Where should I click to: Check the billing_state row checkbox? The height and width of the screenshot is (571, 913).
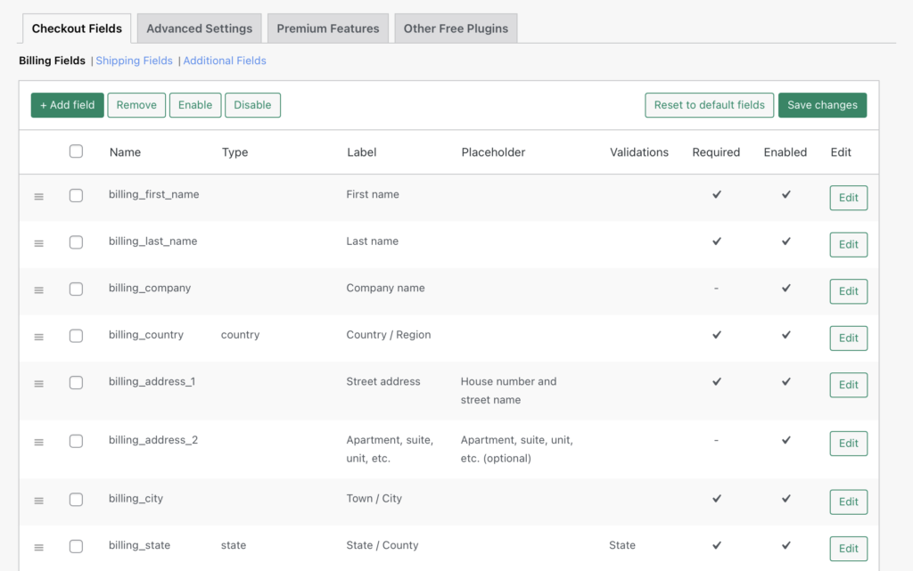pyautogui.click(x=76, y=546)
